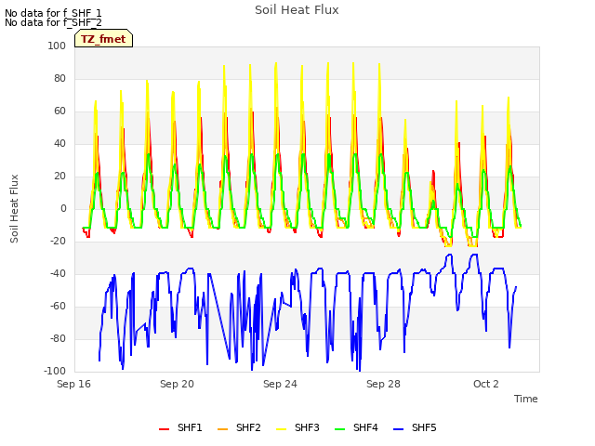Click the 80 y-axis tick label
This screenshot has height=446, width=595.
pyautogui.click(x=59, y=78)
